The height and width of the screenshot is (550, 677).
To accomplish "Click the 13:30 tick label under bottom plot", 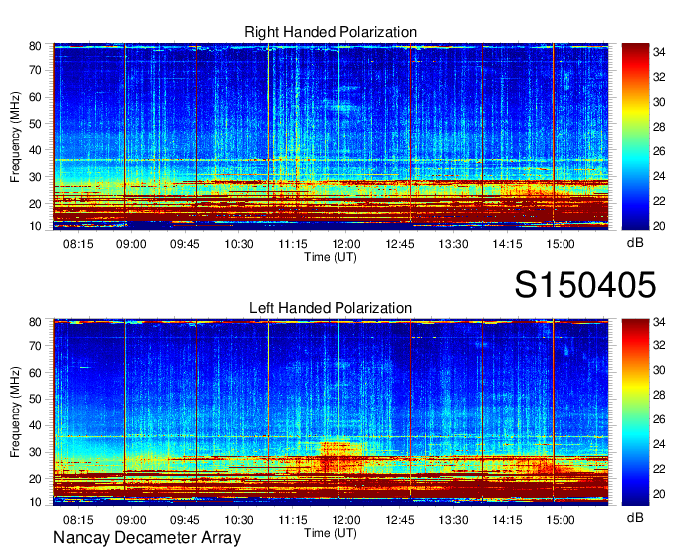I will click(x=453, y=520).
